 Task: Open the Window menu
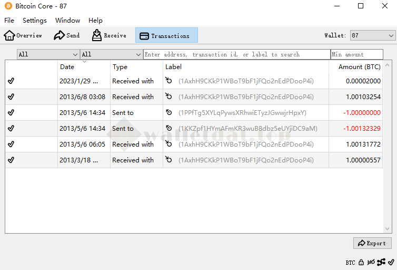pyautogui.click(x=68, y=21)
